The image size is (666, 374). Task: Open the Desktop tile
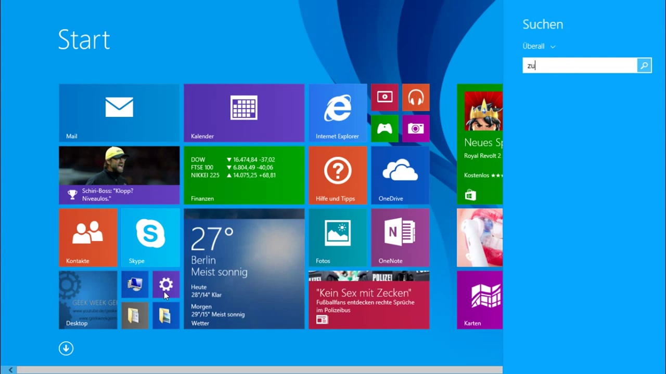tap(88, 300)
